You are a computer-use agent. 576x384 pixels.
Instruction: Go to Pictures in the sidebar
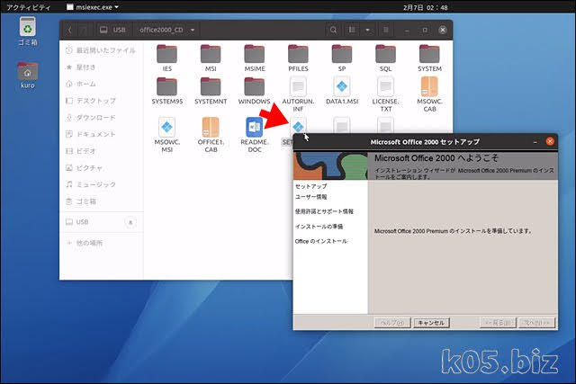click(x=101, y=168)
